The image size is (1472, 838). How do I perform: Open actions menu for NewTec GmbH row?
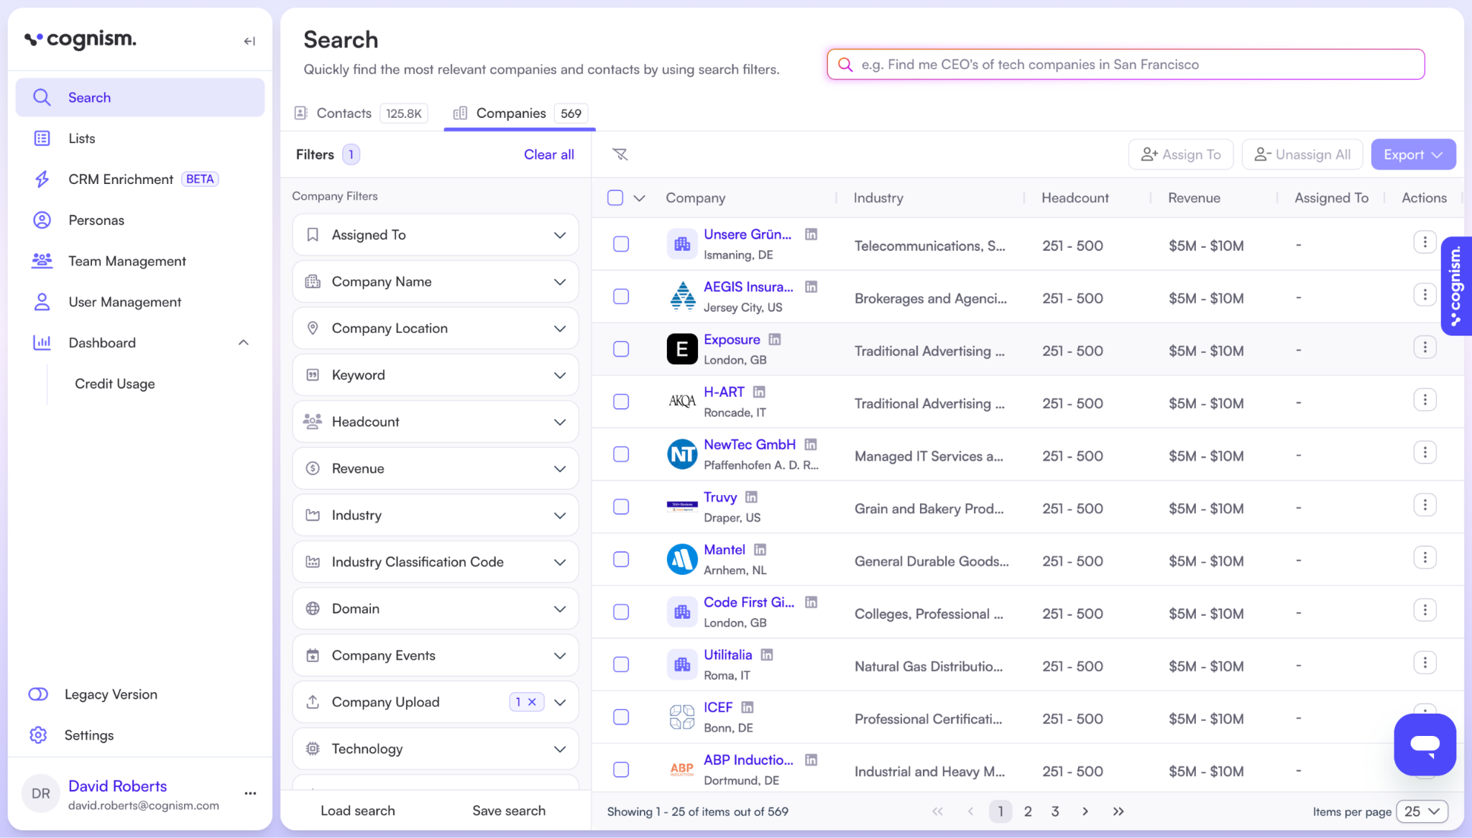(x=1425, y=452)
